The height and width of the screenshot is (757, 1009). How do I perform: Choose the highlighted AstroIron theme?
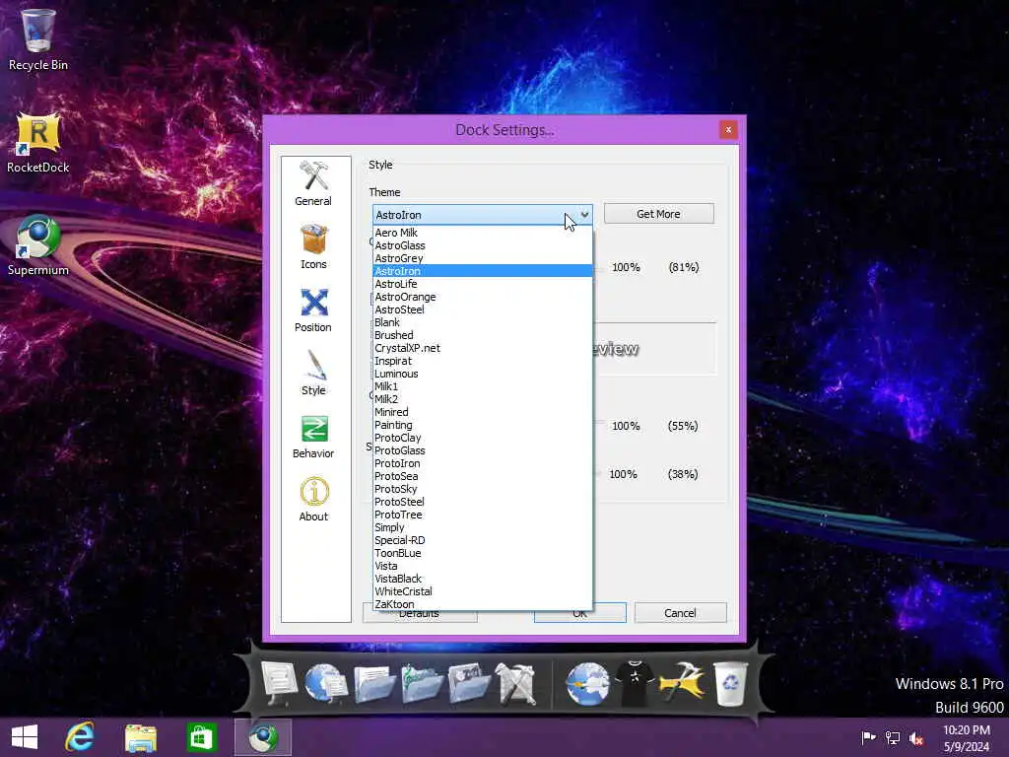tap(483, 271)
